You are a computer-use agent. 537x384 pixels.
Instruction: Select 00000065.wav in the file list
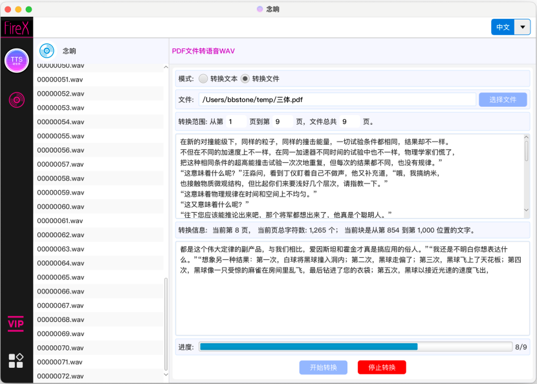[98, 277]
